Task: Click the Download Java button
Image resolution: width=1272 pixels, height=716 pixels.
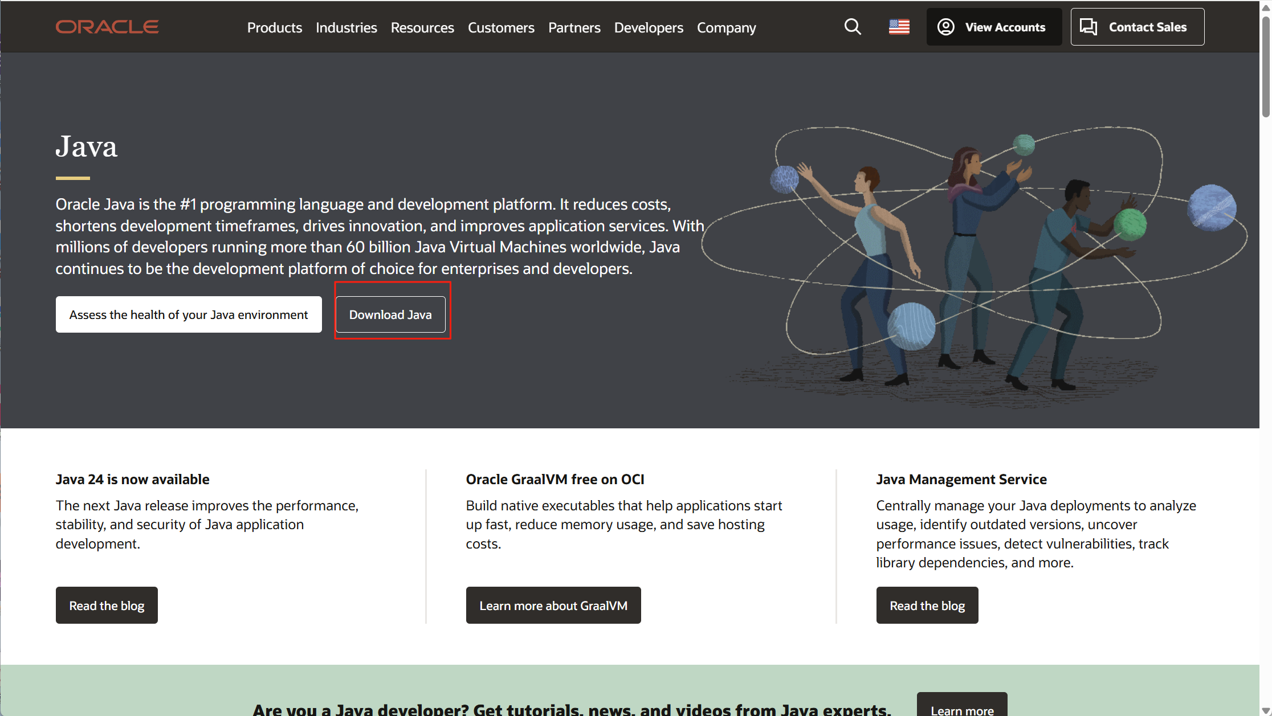Action: [x=390, y=314]
